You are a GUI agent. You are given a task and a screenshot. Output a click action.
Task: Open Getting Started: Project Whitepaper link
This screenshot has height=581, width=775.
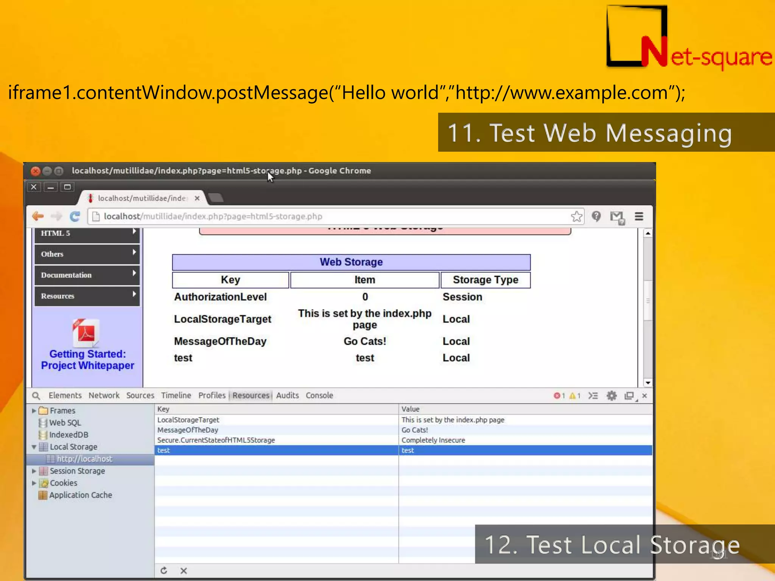click(x=87, y=360)
